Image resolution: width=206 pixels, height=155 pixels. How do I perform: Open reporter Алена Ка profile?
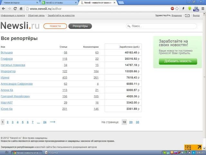tap(7, 90)
